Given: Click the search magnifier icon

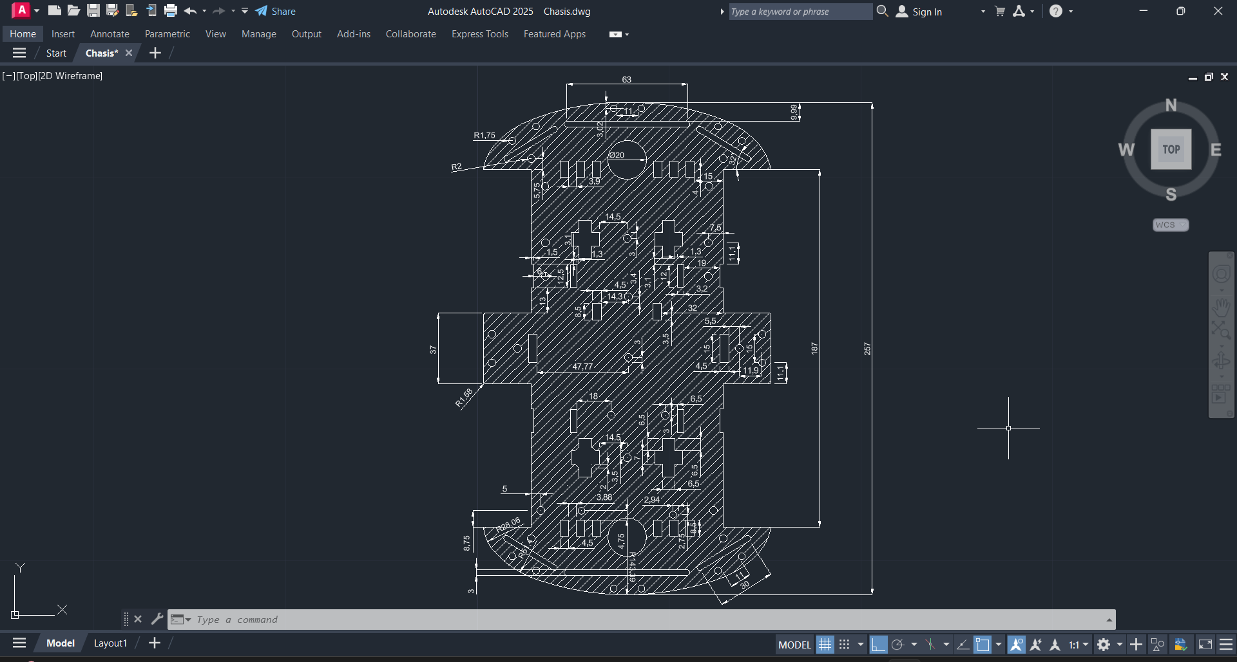Looking at the screenshot, I should [x=883, y=11].
